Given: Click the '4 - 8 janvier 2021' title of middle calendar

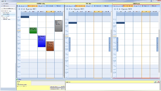Looking at the screenshot, I should [78, 9].
